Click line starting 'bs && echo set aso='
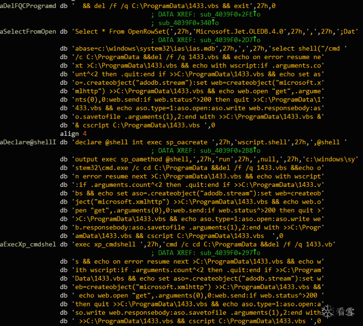This screenshot has height=326, width=363. pos(192,193)
